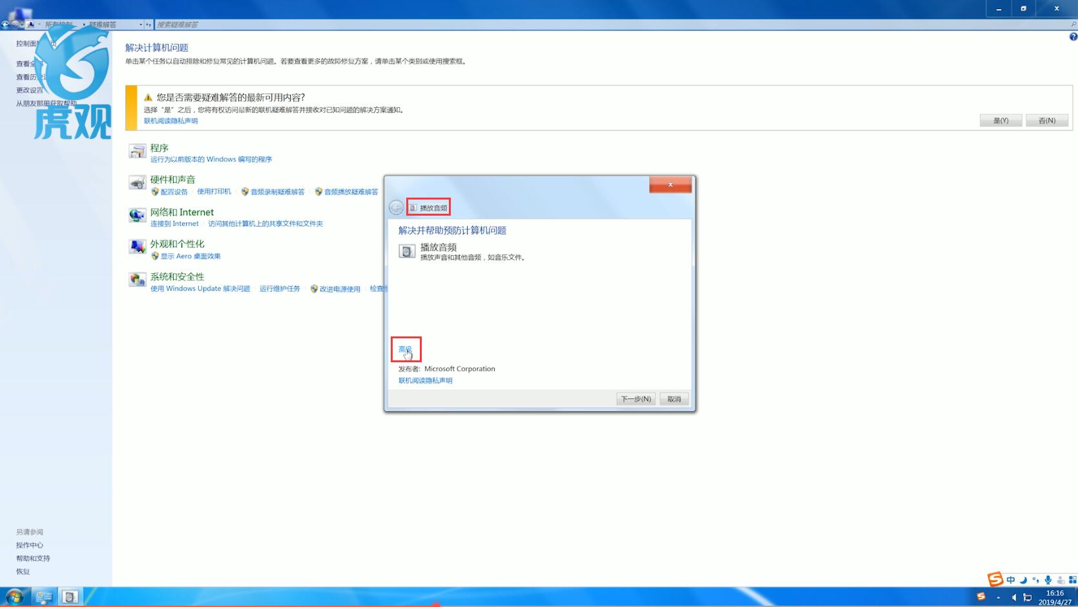1078x607 pixels.
Task: Open the speaker troubleshooter taskbar item
Action: [x=70, y=597]
